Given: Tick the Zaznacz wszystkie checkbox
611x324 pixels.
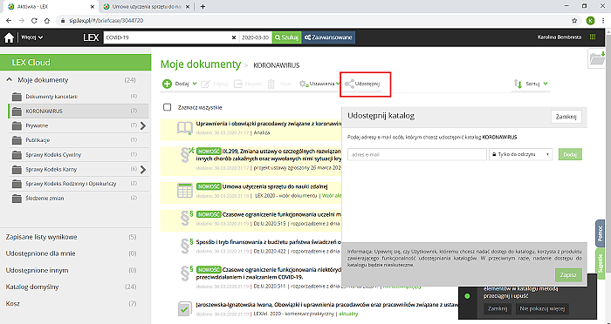Looking at the screenshot, I should [x=168, y=107].
